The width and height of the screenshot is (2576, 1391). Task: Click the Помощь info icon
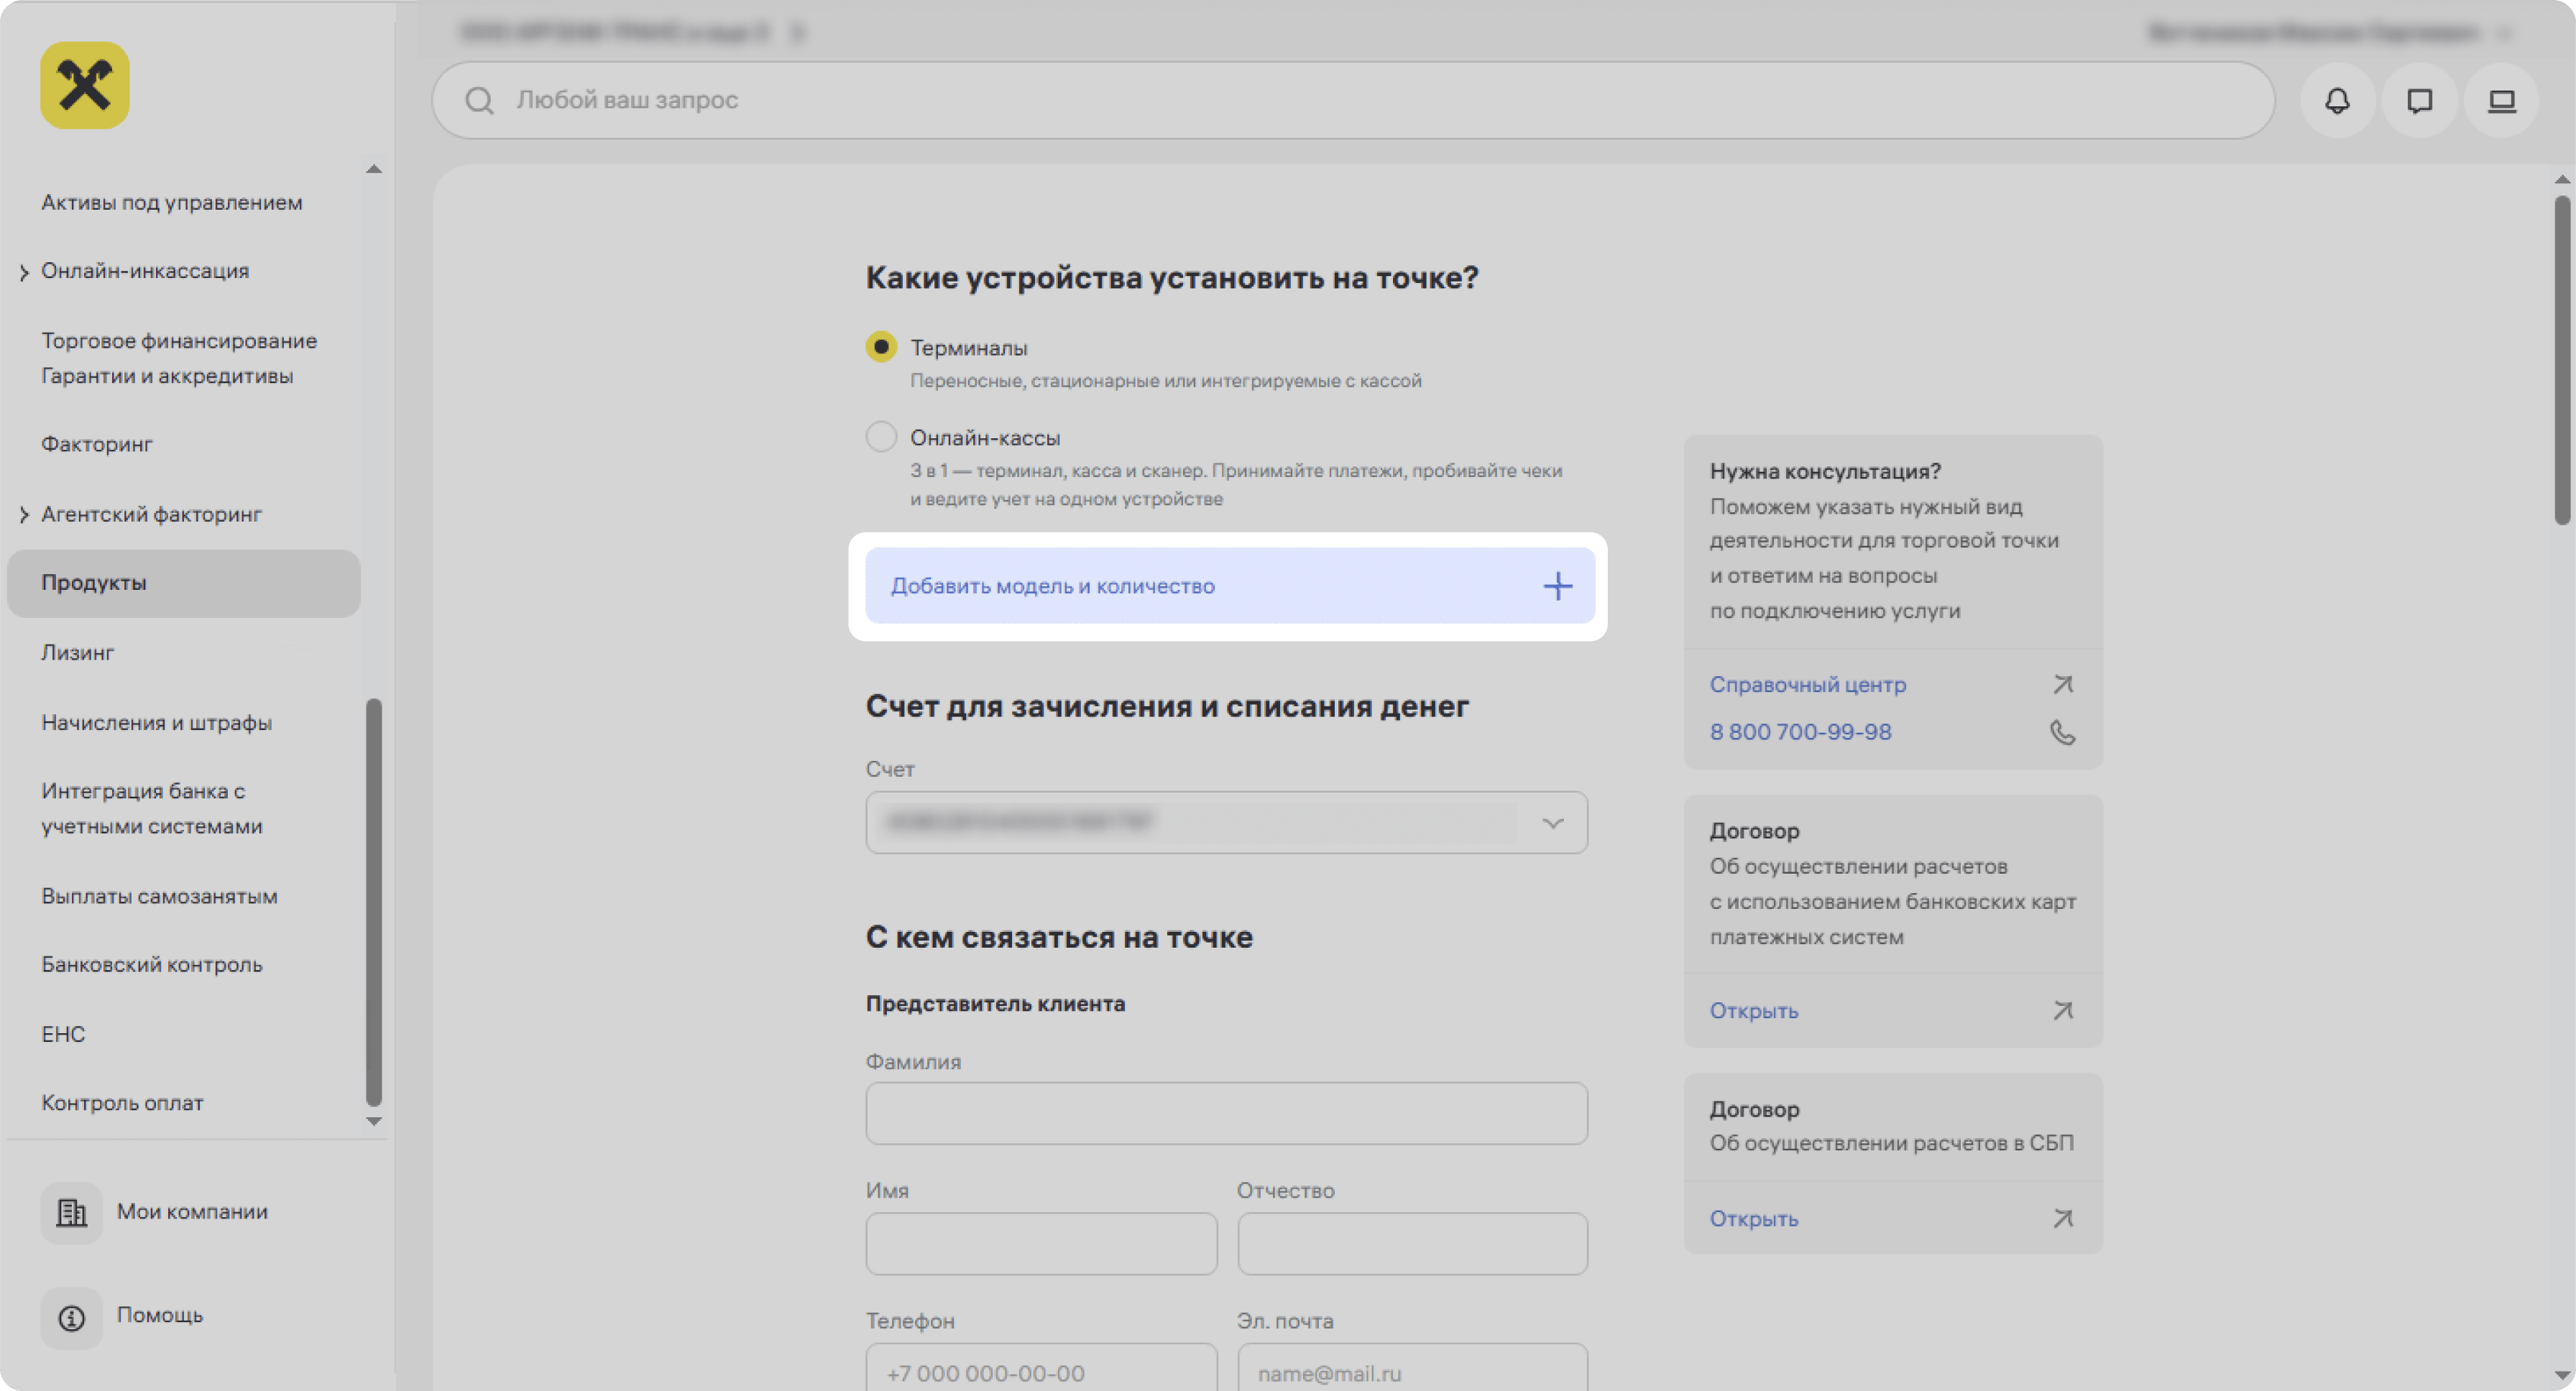click(x=72, y=1317)
